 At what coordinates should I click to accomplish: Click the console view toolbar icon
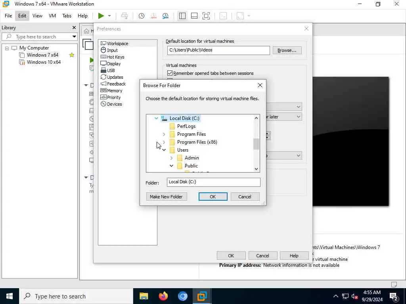(223, 16)
